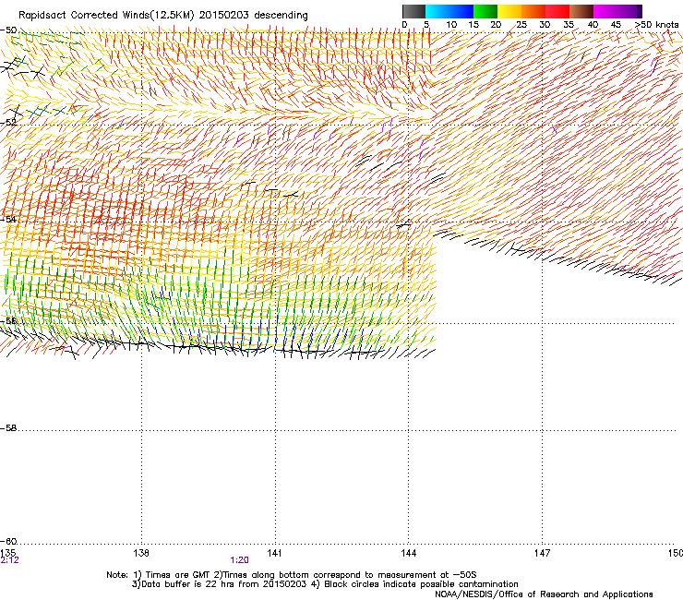Click the orange 25-30 knots color swatch
This screenshot has width=683, height=600.
click(x=533, y=11)
